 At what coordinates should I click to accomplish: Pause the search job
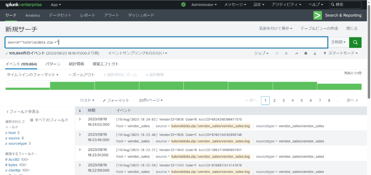click(x=277, y=53)
